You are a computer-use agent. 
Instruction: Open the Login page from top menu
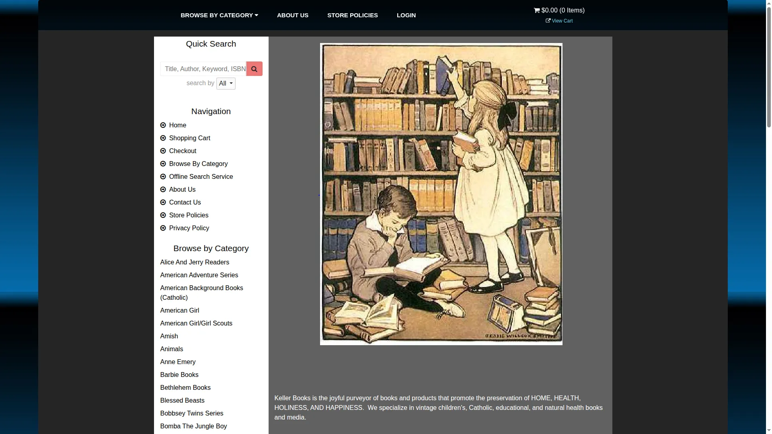tap(406, 15)
